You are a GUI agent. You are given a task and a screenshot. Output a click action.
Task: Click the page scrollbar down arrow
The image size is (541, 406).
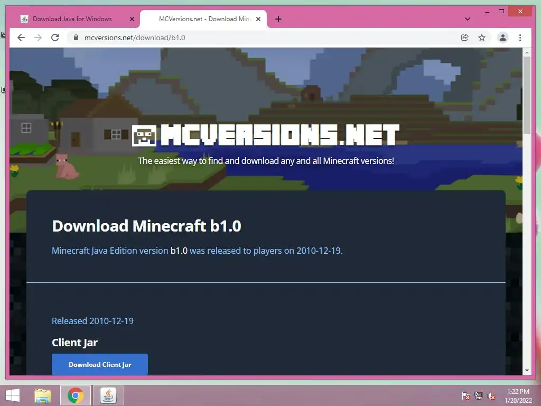[527, 371]
